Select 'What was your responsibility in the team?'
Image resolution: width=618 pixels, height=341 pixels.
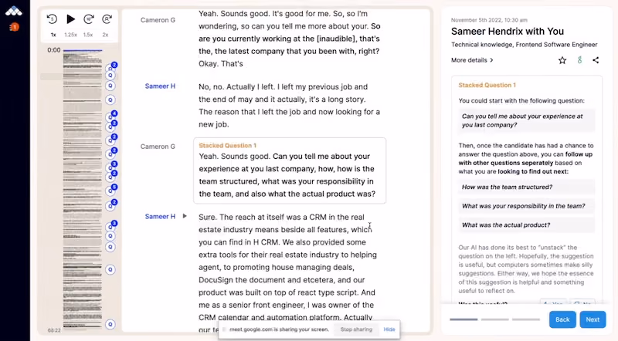527,206
